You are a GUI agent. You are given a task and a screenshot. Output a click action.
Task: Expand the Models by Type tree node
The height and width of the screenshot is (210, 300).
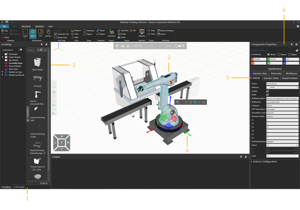click(x=3, y=72)
